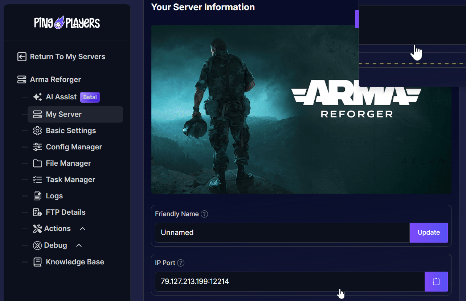Click the Actions tools icon
The image size is (466, 301).
37,229
